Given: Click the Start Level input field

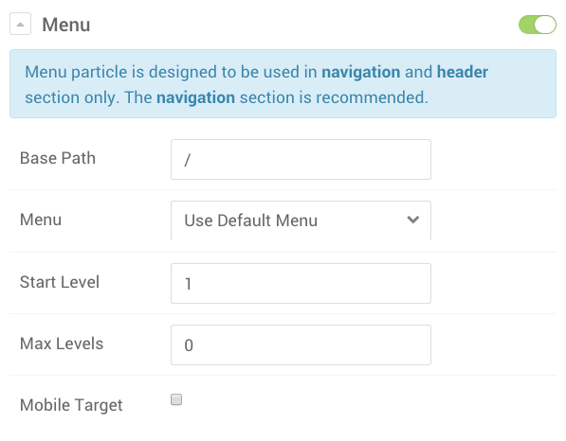Looking at the screenshot, I should (x=301, y=283).
